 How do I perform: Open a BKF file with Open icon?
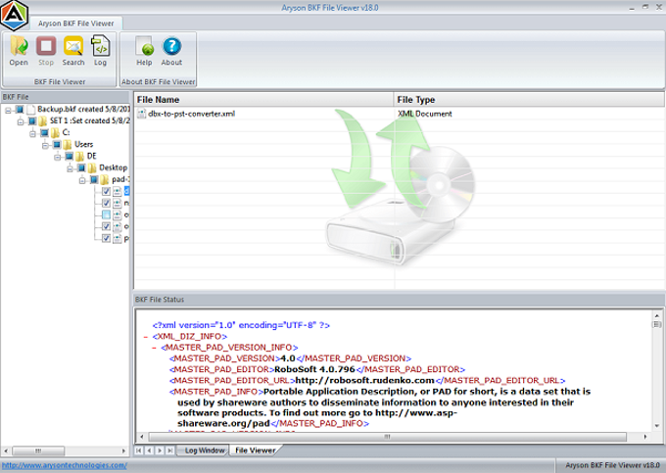(x=19, y=51)
